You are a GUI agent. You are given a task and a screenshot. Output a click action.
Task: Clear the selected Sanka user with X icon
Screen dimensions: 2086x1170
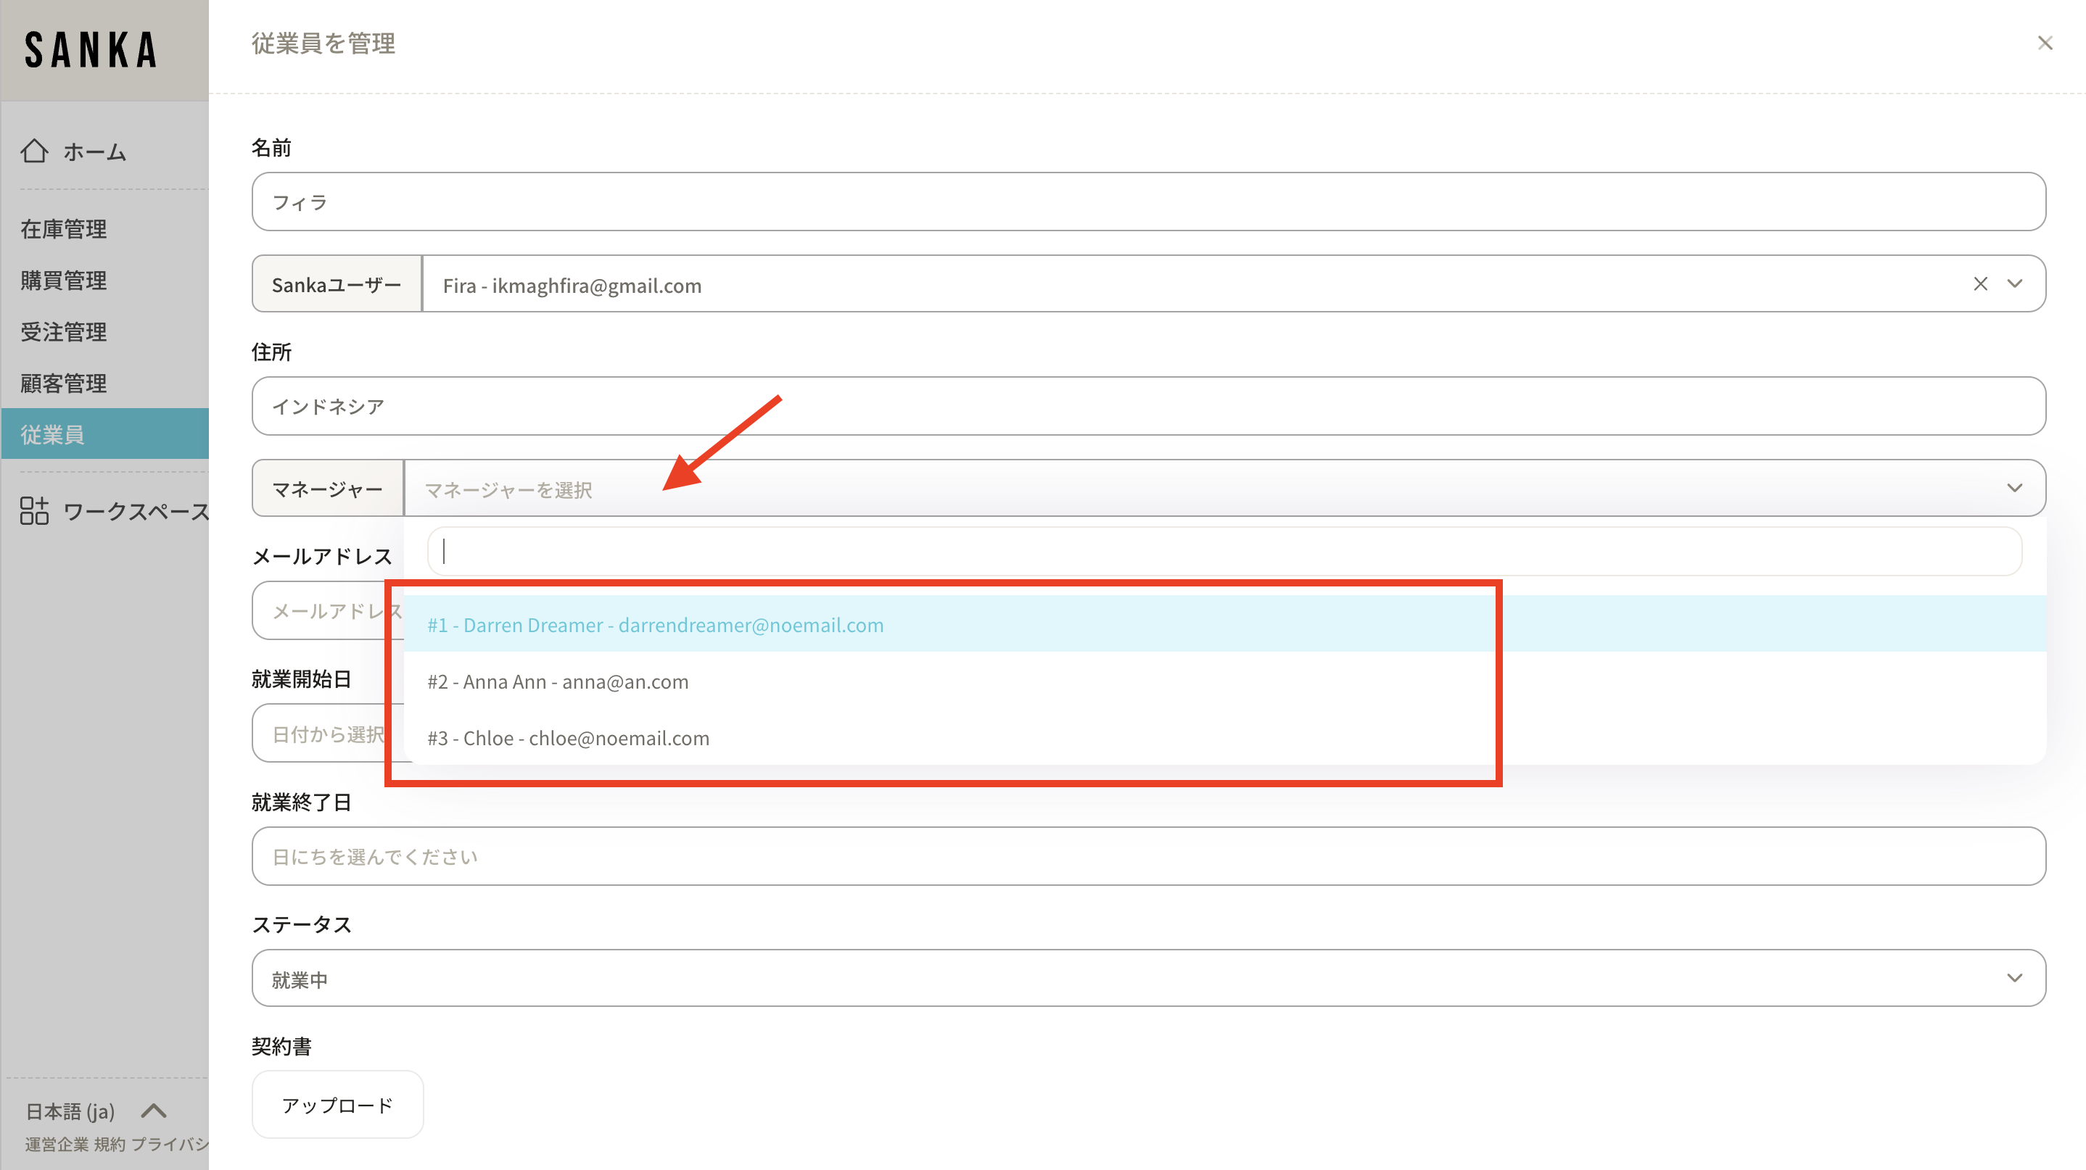click(x=1980, y=284)
